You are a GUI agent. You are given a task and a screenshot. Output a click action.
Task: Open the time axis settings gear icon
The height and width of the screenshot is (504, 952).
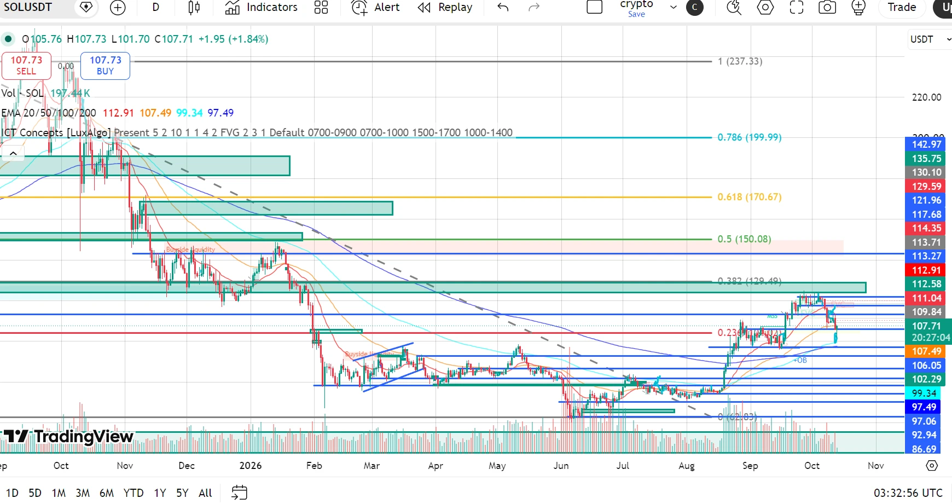[932, 466]
